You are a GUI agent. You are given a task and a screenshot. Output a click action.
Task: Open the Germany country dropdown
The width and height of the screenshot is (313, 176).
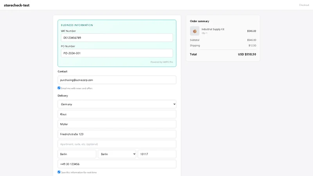tap(117, 104)
